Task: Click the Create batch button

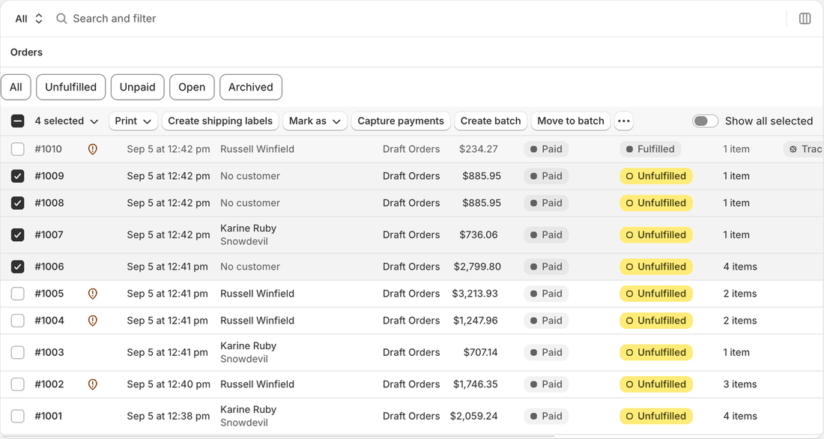Action: click(x=491, y=121)
